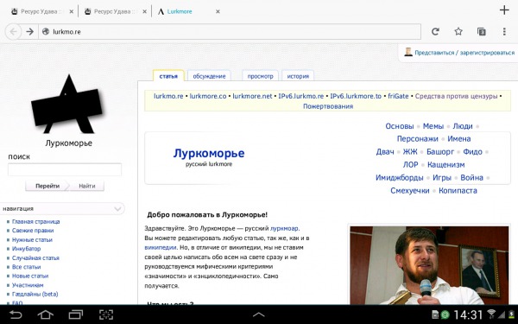
Task: Add a new tab with the plus icon
Action: 504,10
